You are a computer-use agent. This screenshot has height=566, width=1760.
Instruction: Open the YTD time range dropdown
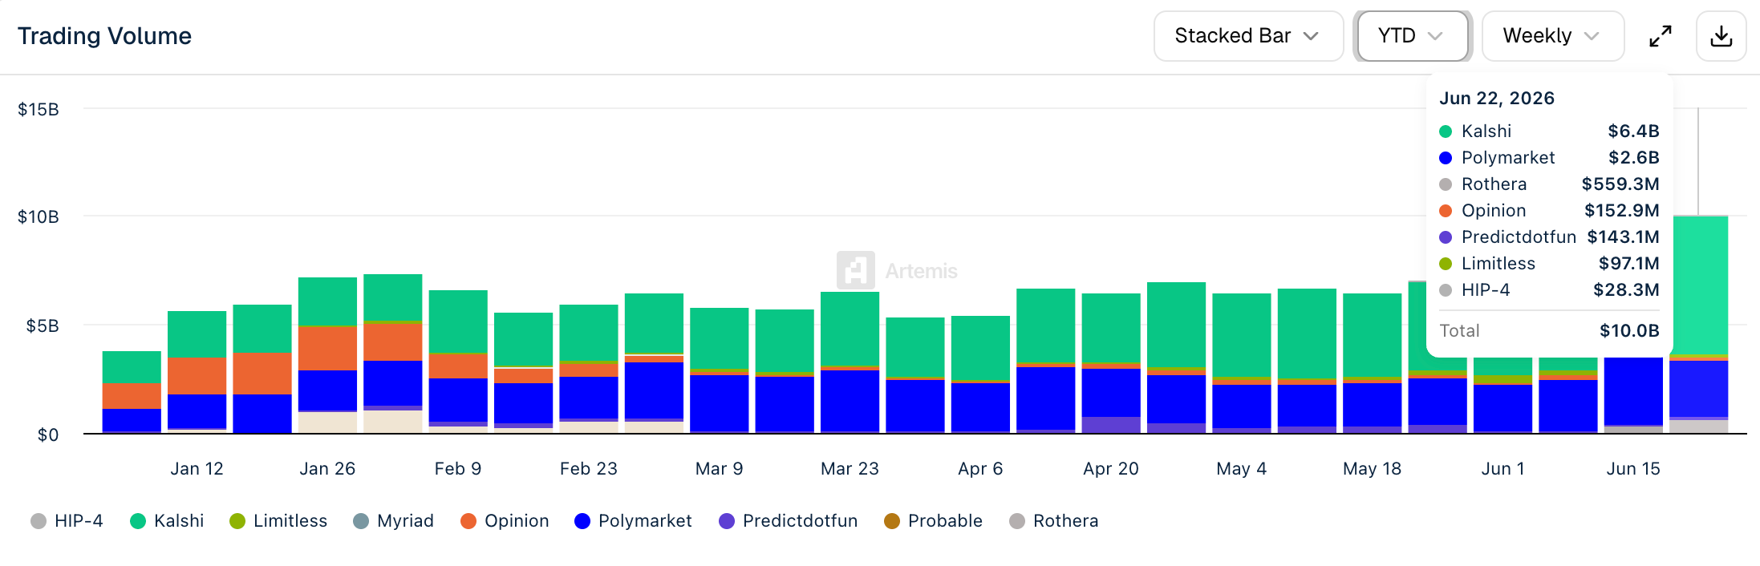point(1412,36)
